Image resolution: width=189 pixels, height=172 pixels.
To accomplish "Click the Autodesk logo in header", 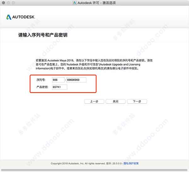I will (x=20, y=17).
